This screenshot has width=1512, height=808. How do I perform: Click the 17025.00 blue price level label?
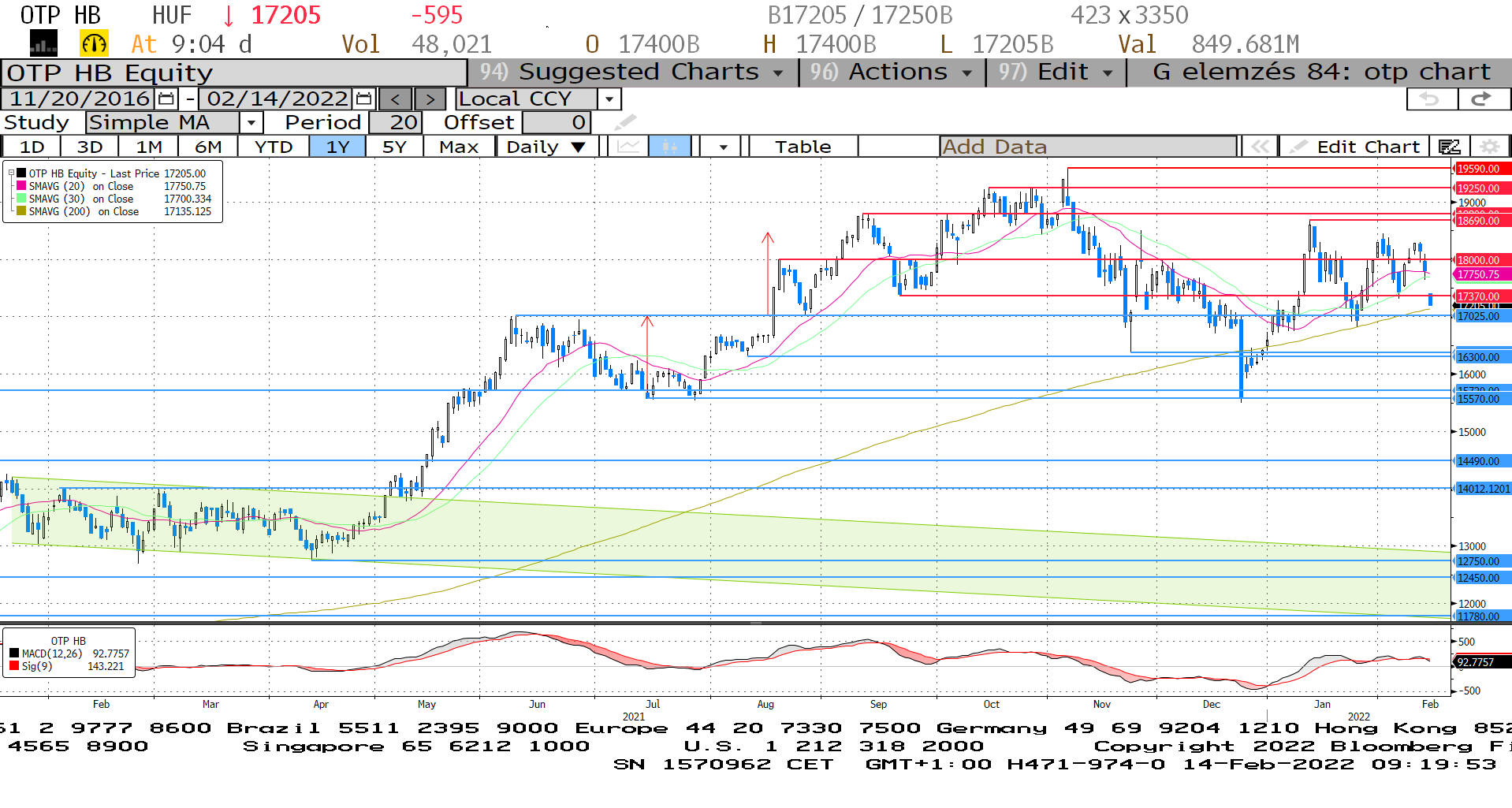(1482, 316)
